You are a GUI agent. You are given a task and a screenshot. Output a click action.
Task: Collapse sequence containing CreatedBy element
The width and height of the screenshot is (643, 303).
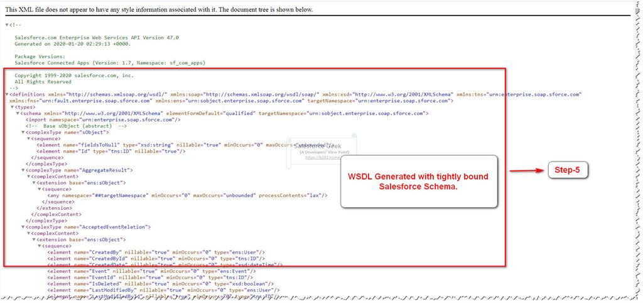click(39, 246)
